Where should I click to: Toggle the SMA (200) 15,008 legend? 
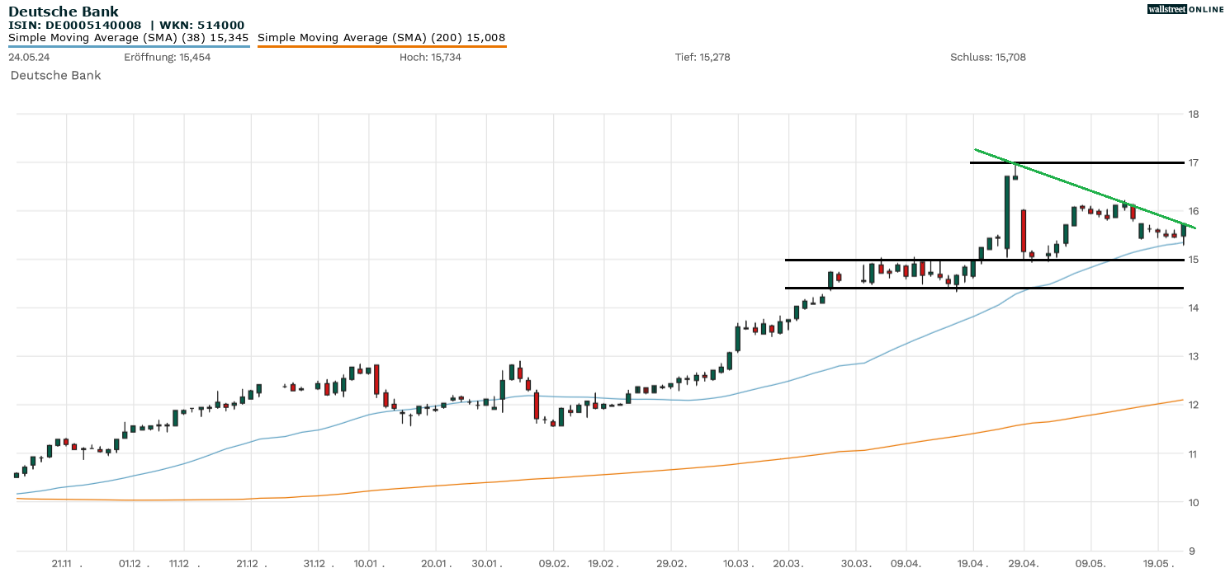[381, 38]
